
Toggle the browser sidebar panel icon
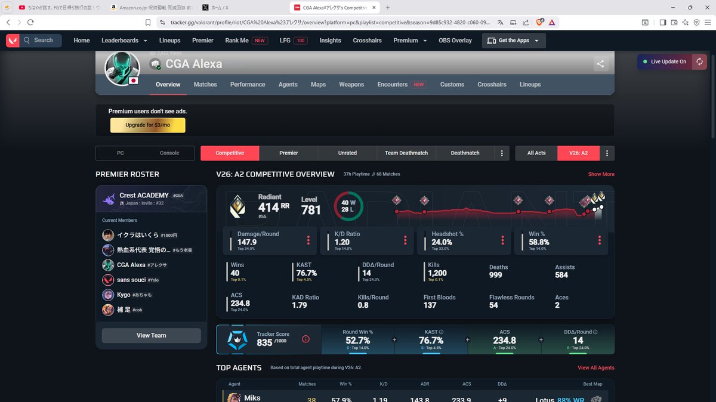[x=662, y=22]
